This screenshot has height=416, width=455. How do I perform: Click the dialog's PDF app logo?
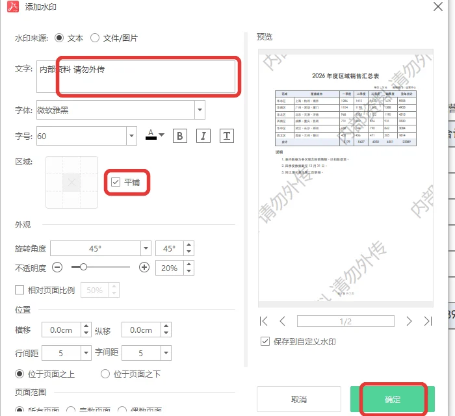pyautogui.click(x=13, y=6)
